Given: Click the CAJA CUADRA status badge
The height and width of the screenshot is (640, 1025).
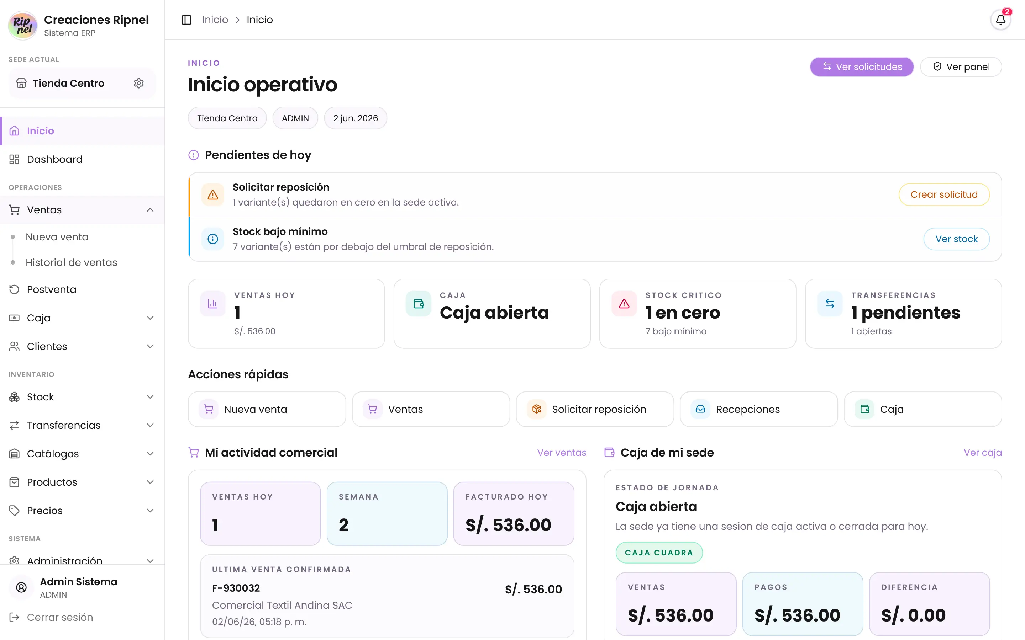Looking at the screenshot, I should click(x=659, y=553).
